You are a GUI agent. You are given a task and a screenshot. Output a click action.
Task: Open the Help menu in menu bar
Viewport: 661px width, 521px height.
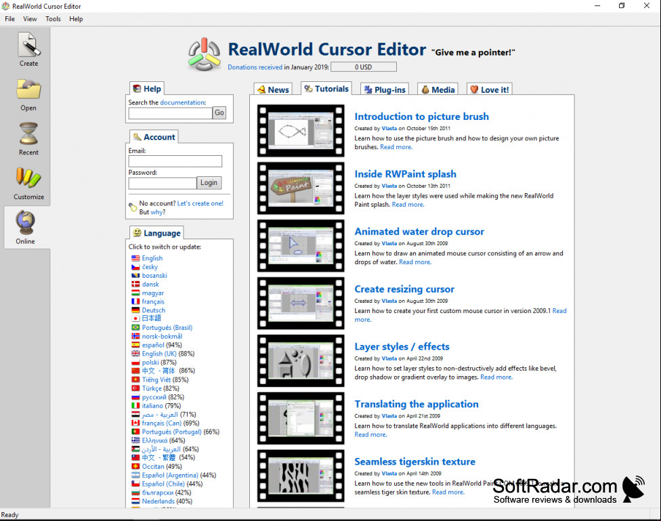click(x=76, y=19)
